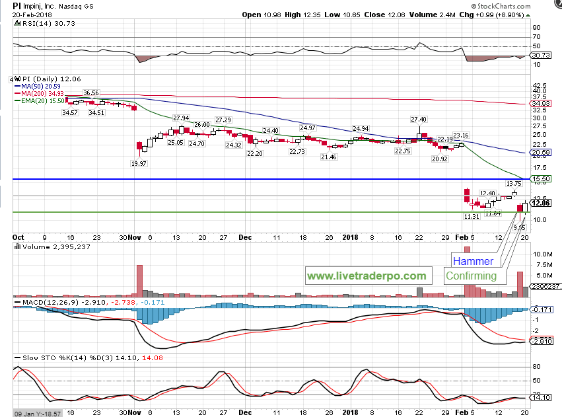Click the RSI 30.73 value tag
Screen dimensions: 562x417
[541, 56]
